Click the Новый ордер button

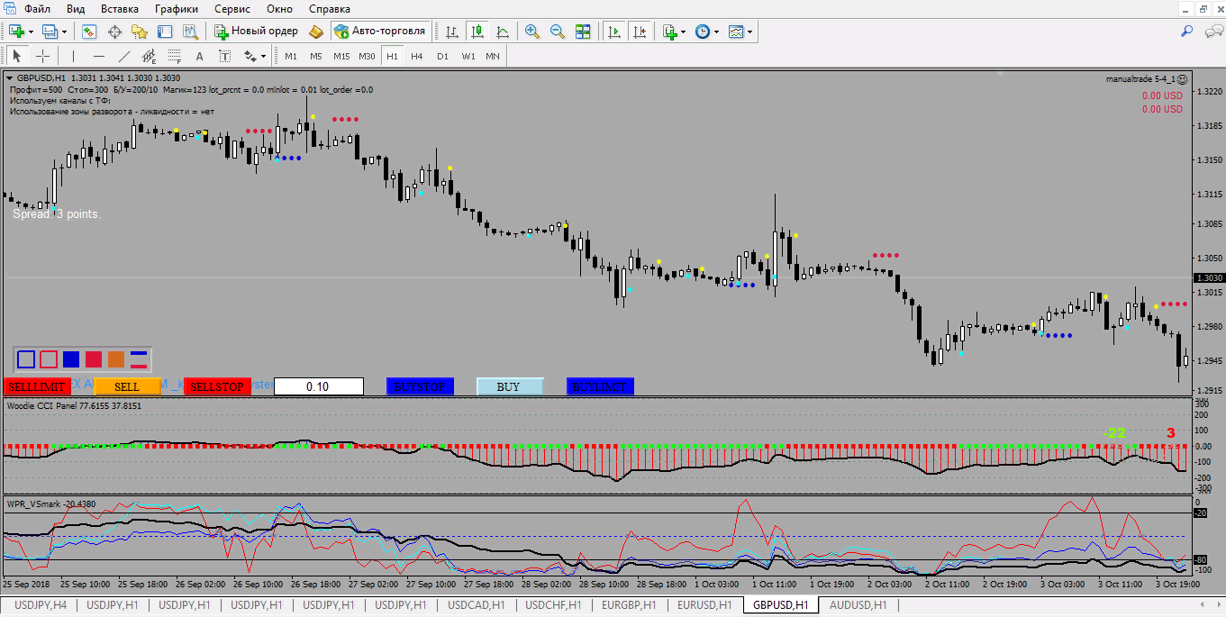pyautogui.click(x=256, y=32)
